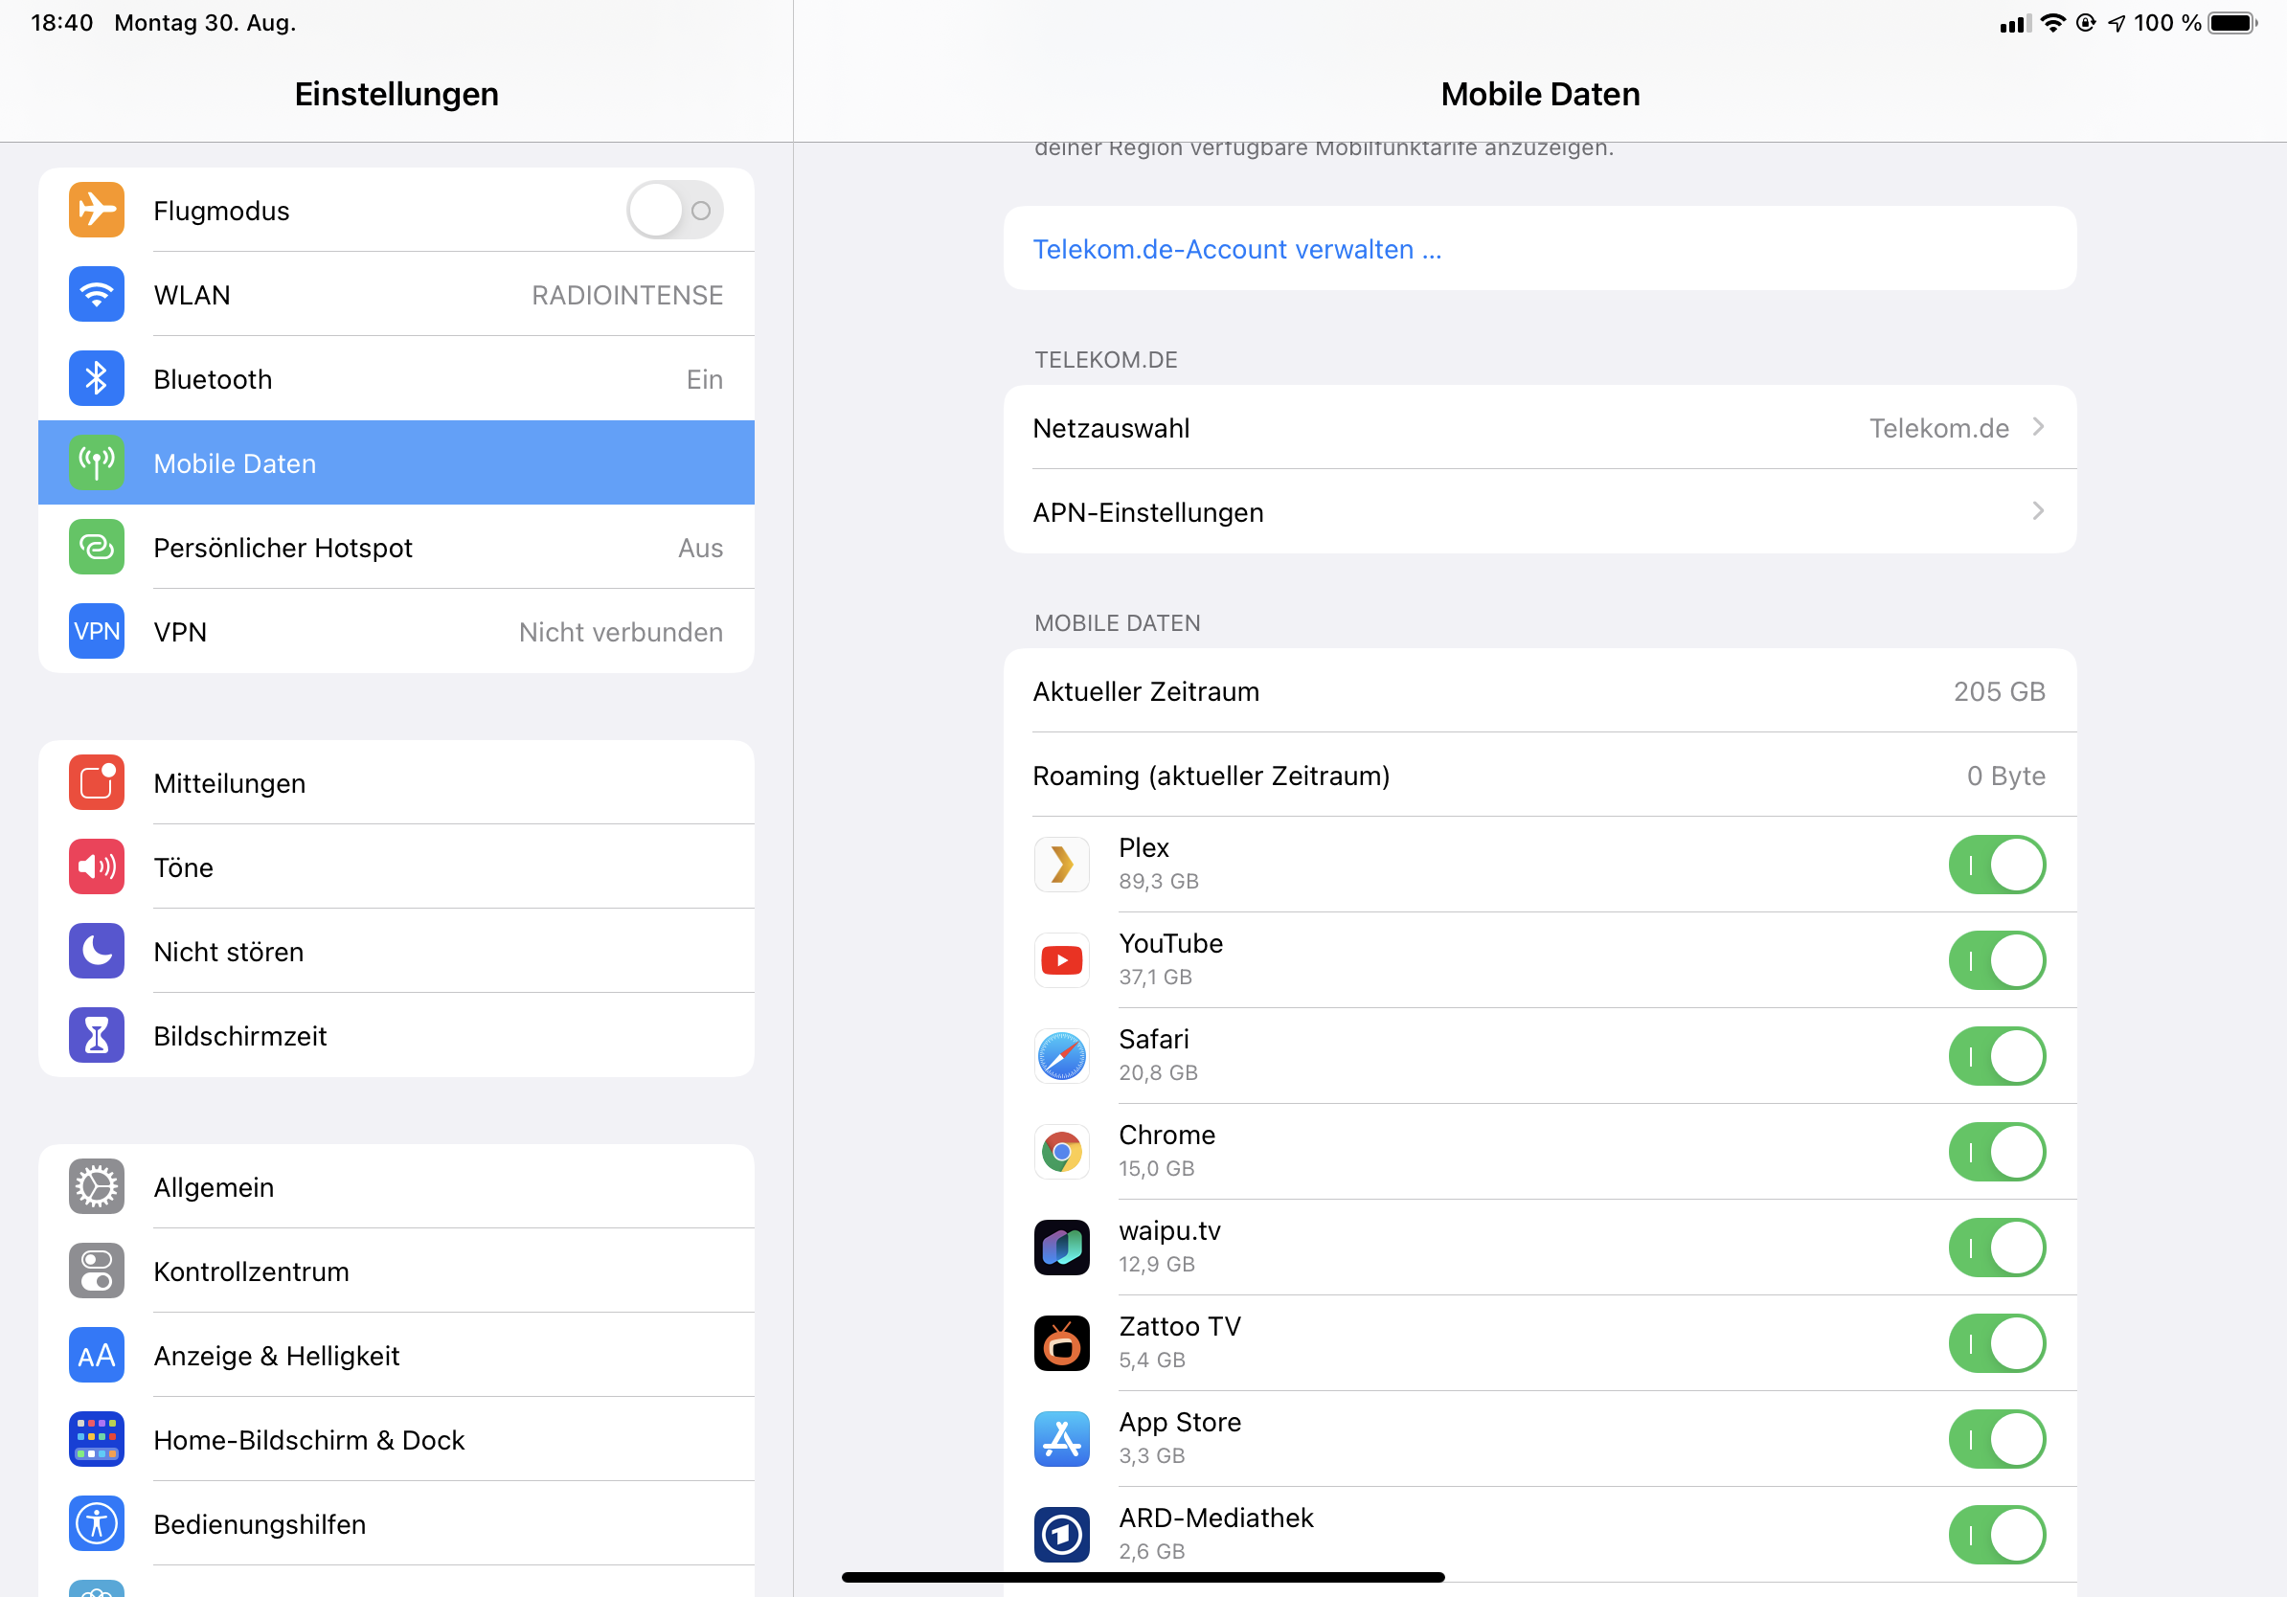Open Home-Bildschirm & Dock settings row
2287x1597 pixels.
click(x=396, y=1440)
